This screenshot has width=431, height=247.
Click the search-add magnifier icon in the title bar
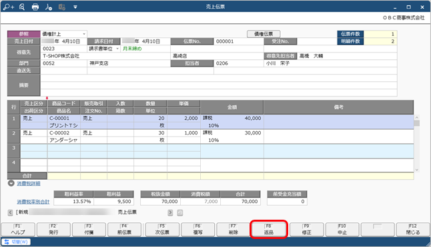click(x=9, y=7)
